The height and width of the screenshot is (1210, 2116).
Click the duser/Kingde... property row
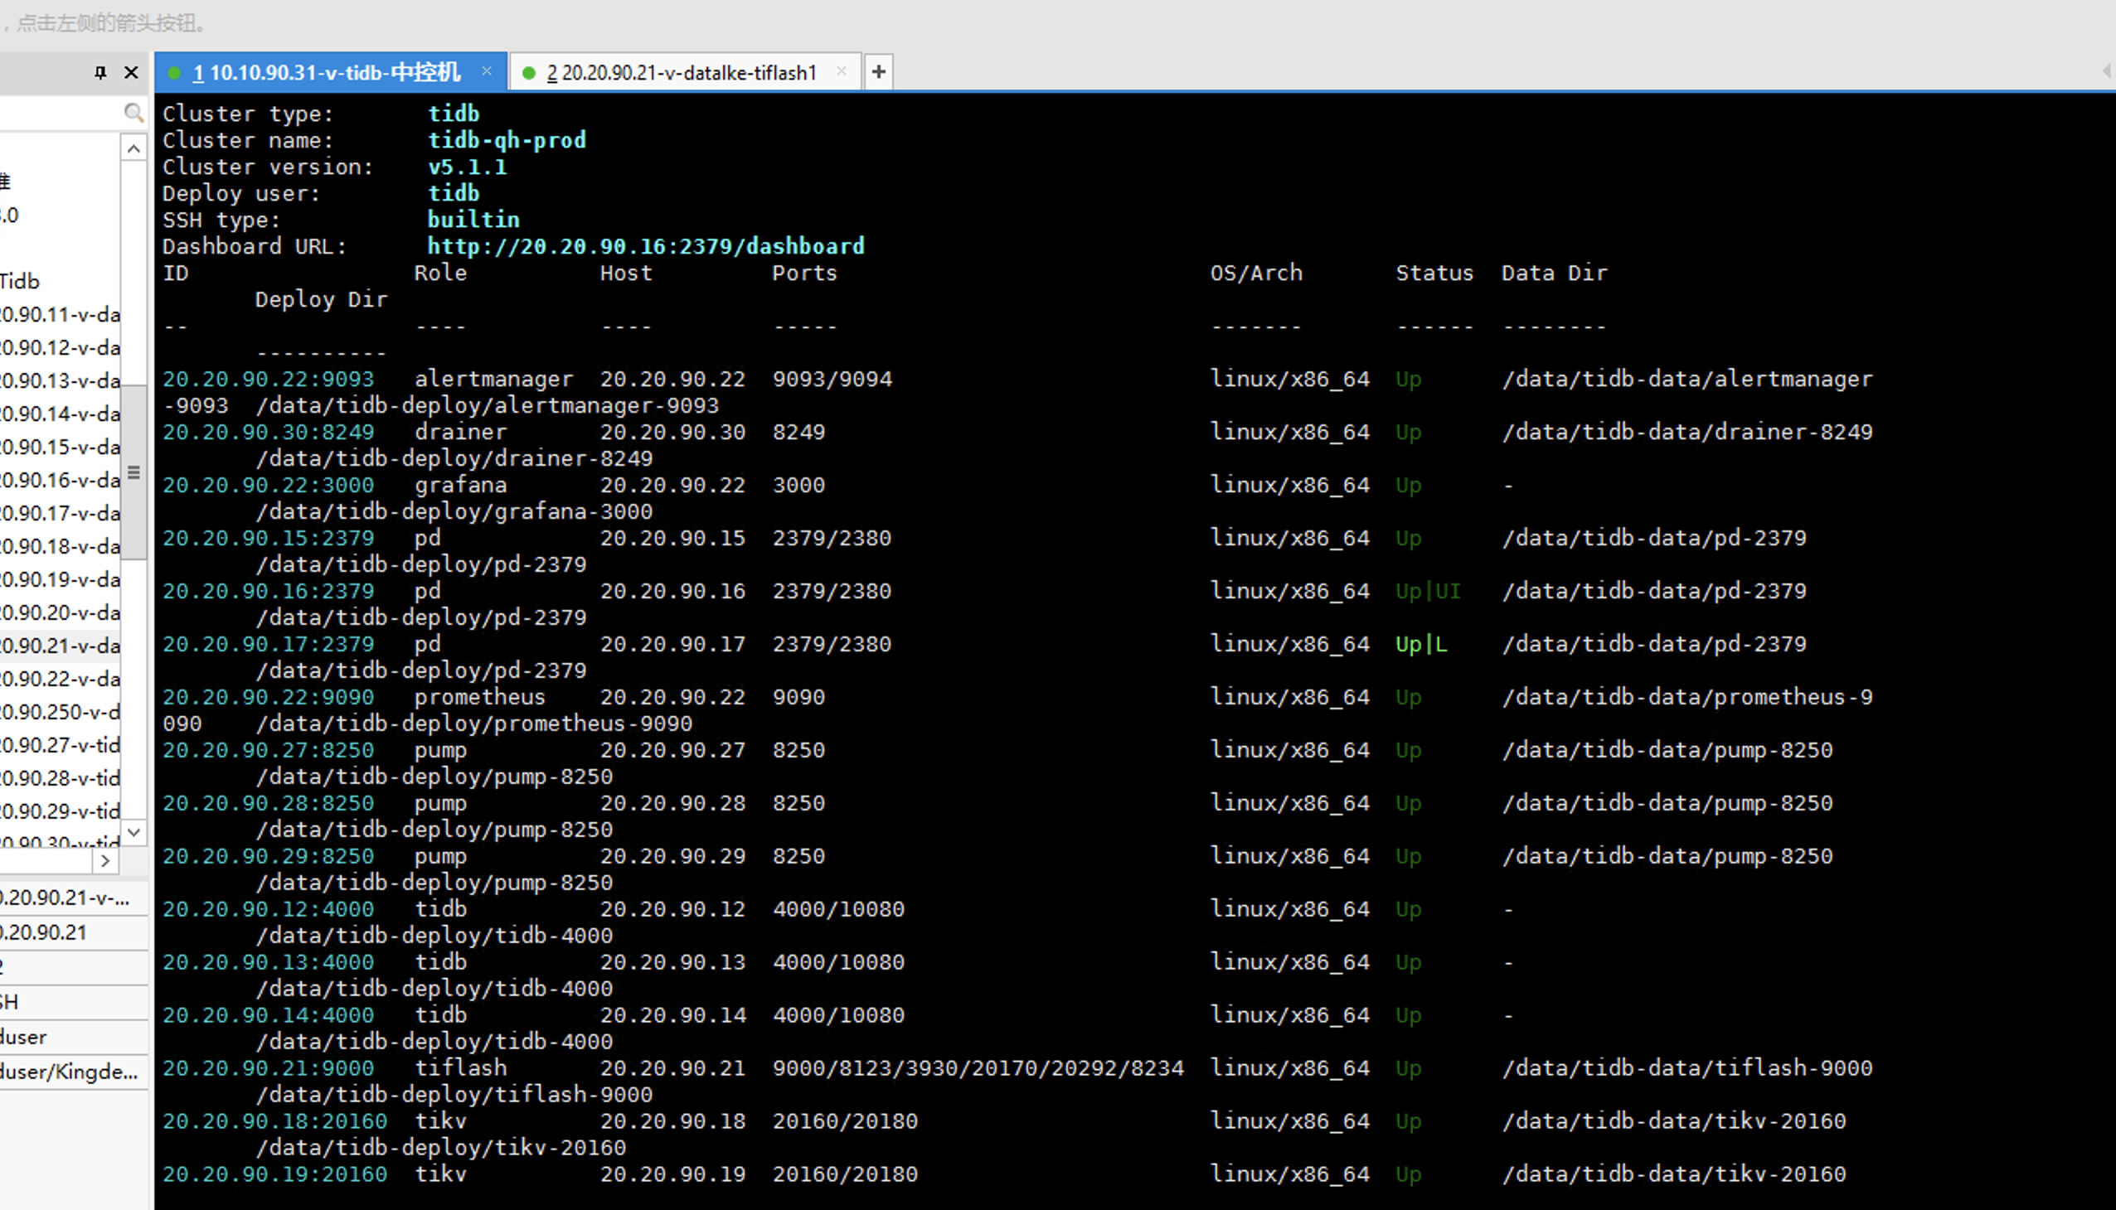click(70, 1072)
